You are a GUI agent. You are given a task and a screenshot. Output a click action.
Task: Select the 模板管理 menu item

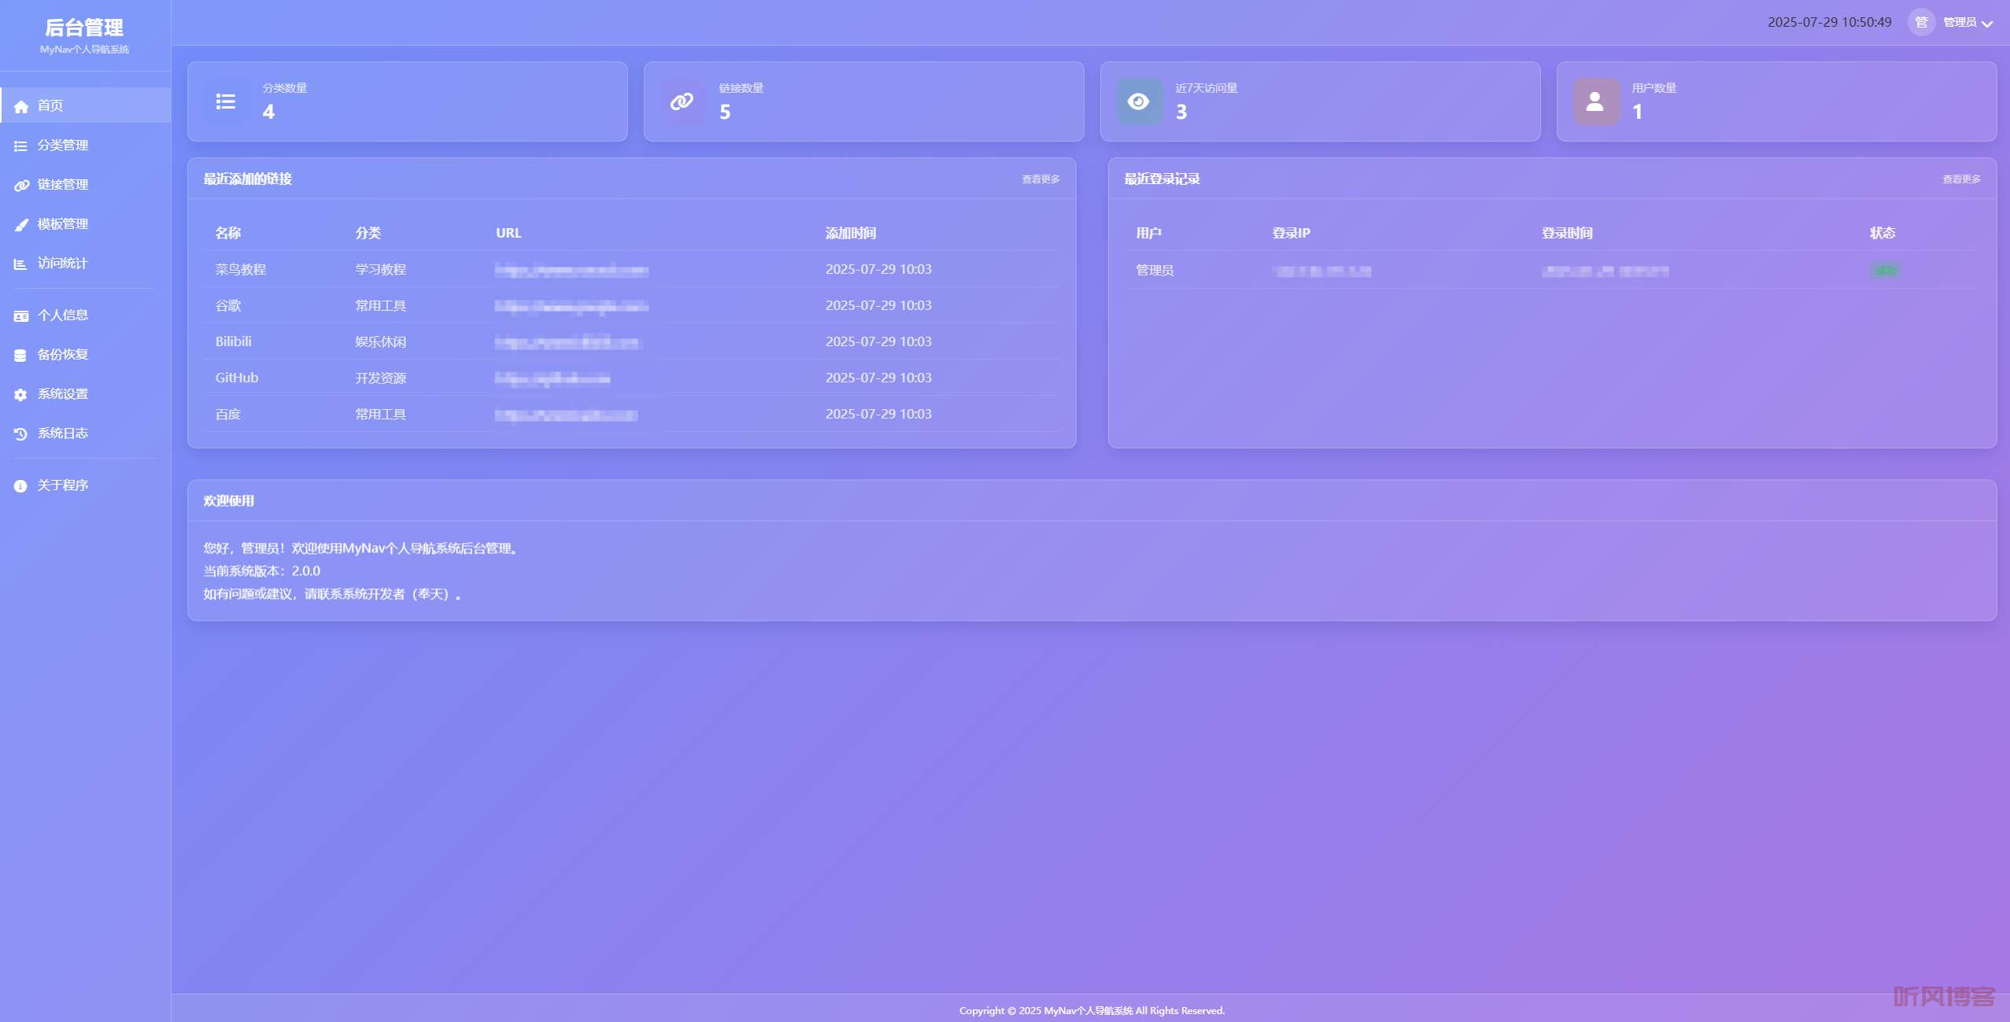coord(63,224)
